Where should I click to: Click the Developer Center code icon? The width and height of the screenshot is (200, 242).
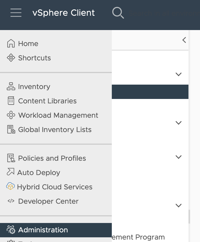click(x=11, y=201)
